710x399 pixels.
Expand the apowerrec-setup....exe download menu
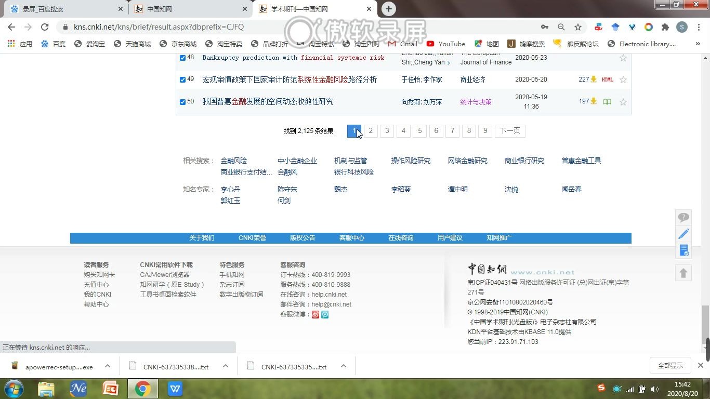click(x=107, y=366)
